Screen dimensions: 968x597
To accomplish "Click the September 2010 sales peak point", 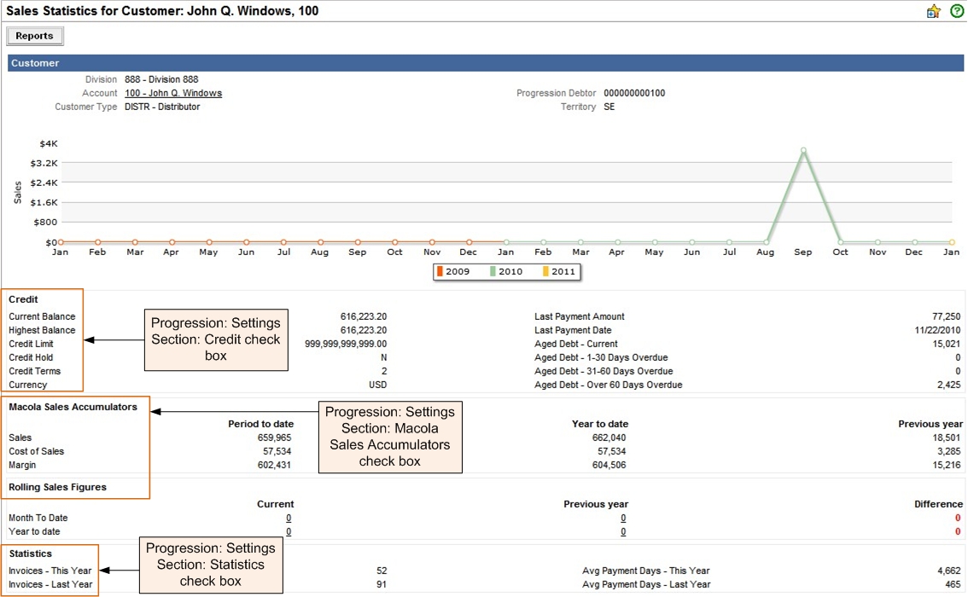I will [x=803, y=151].
